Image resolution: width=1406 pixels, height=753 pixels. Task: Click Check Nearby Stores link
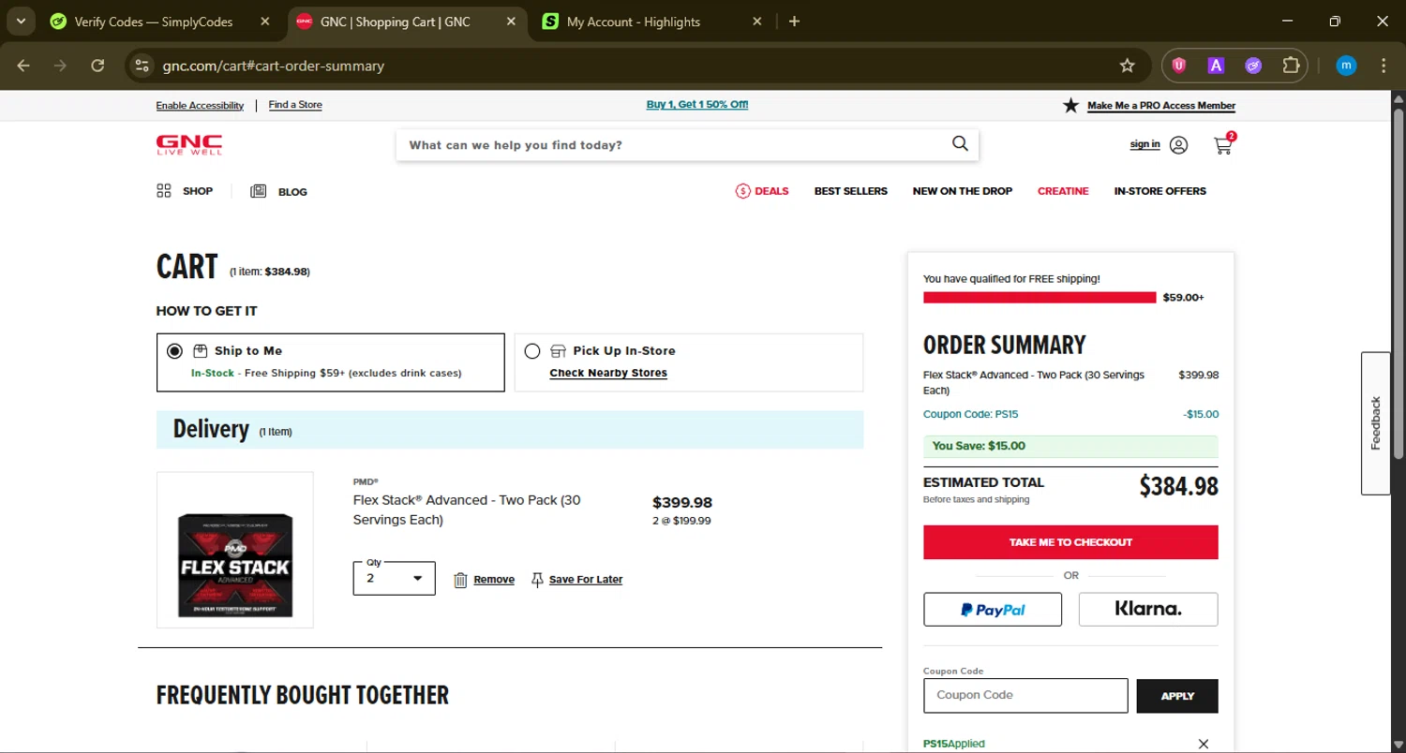pyautogui.click(x=608, y=373)
